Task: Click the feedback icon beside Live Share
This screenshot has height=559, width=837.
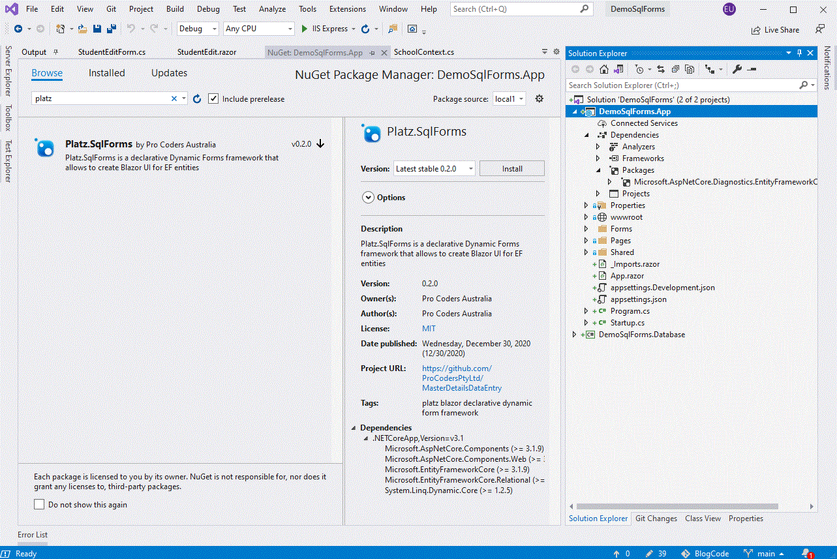Action: coord(820,29)
